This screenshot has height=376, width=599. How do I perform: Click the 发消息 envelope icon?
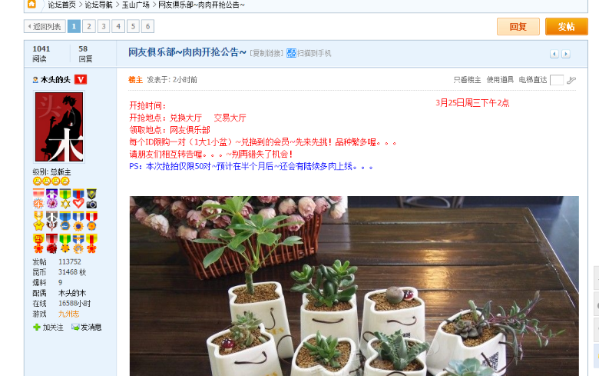click(75, 327)
